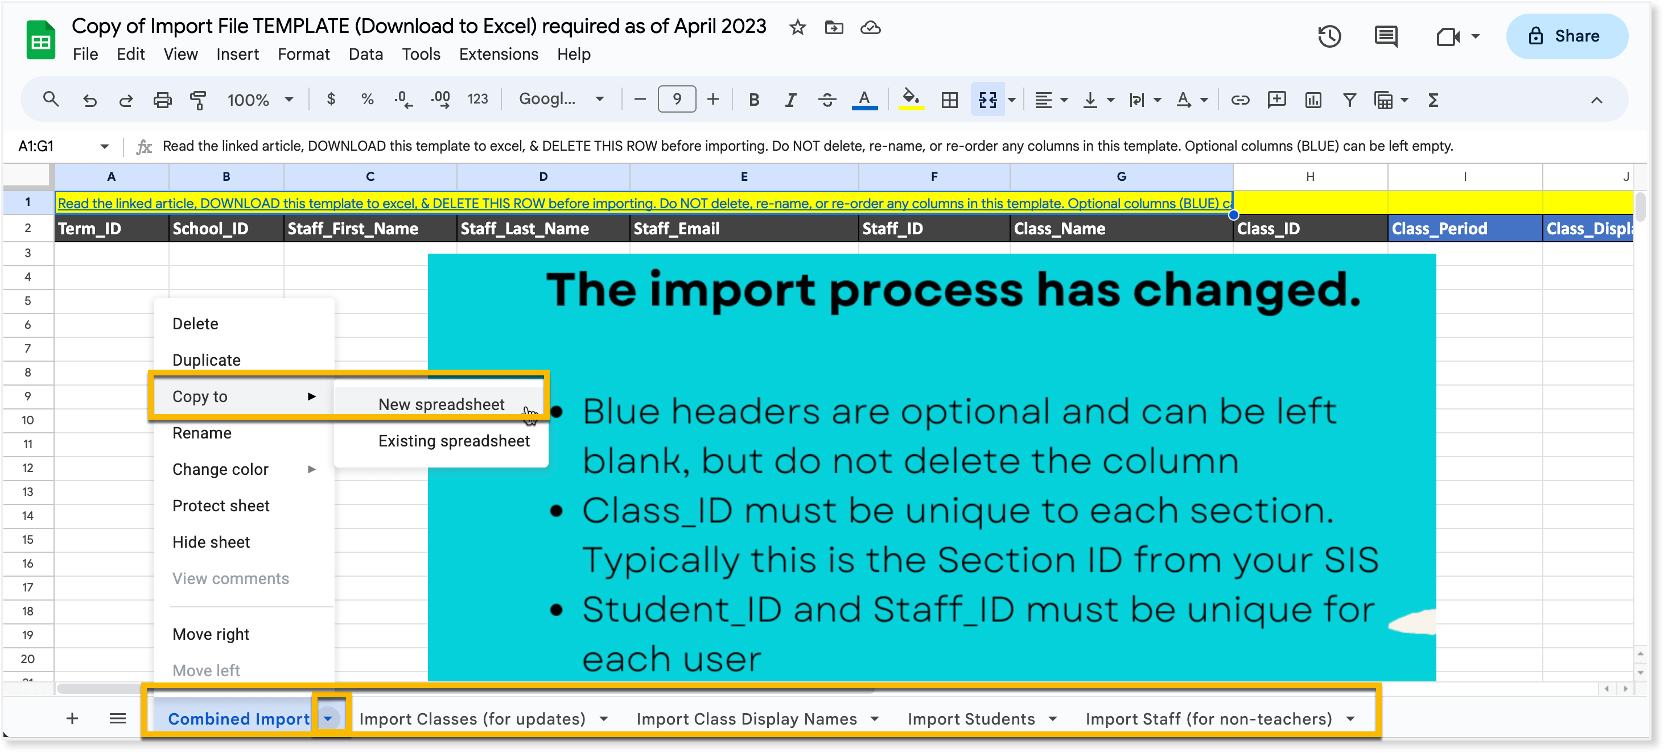
Task: Open Combined Import tab dropdown arrow
Action: (328, 718)
